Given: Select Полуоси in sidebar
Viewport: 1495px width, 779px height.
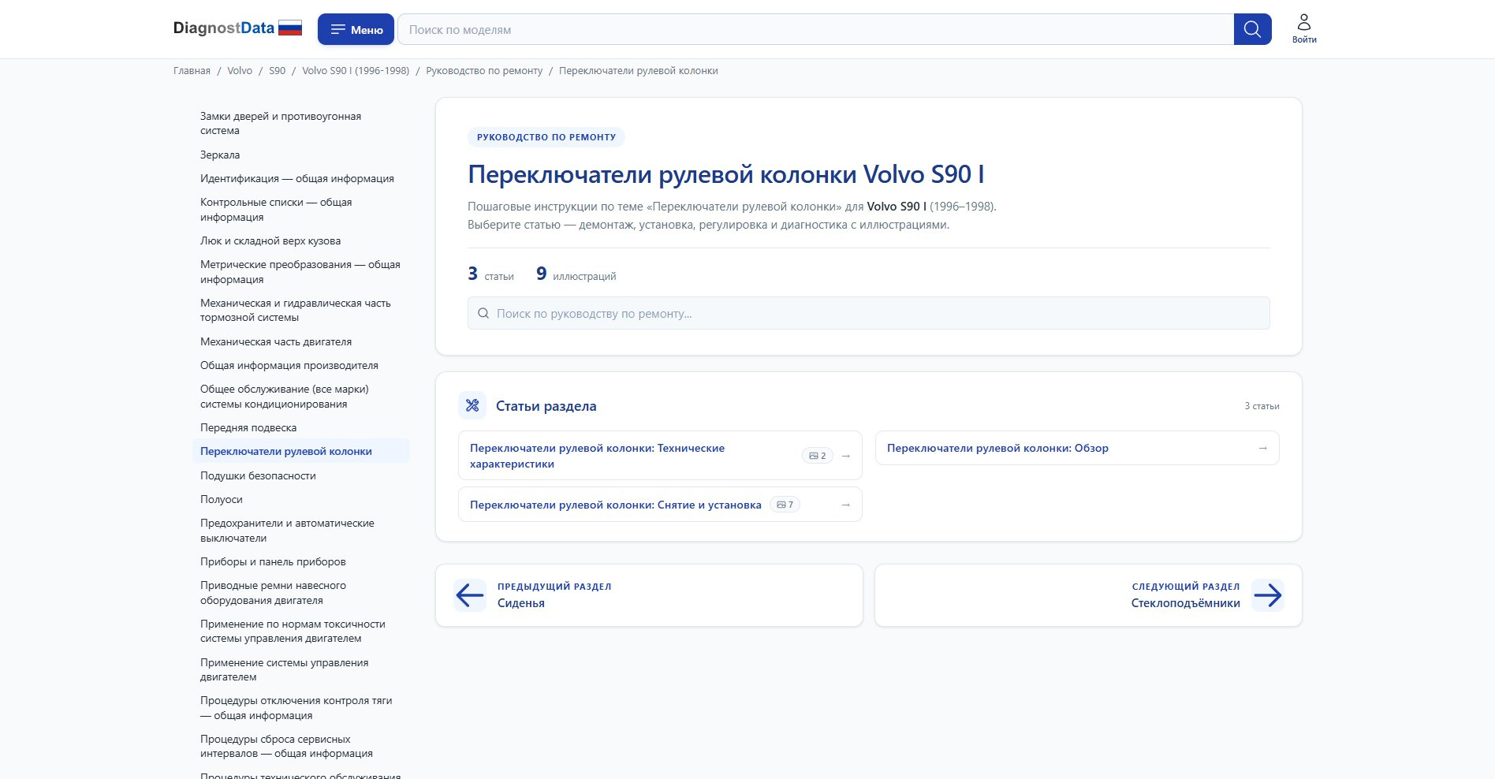Looking at the screenshot, I should point(300,499).
